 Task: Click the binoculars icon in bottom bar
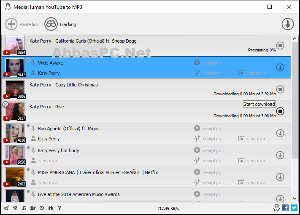(51, 208)
